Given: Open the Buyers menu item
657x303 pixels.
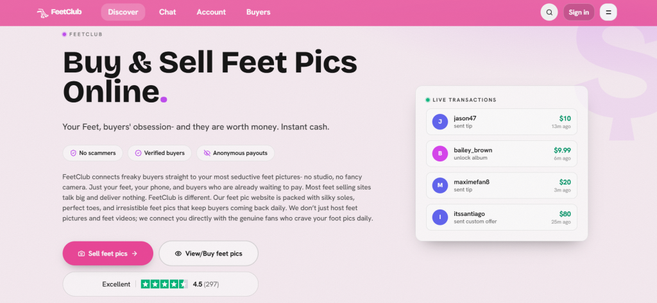Looking at the screenshot, I should [x=258, y=12].
